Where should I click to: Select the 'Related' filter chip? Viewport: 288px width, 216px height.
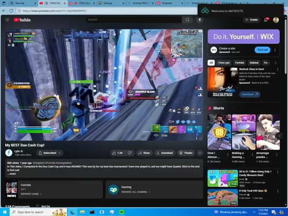click(x=254, y=63)
